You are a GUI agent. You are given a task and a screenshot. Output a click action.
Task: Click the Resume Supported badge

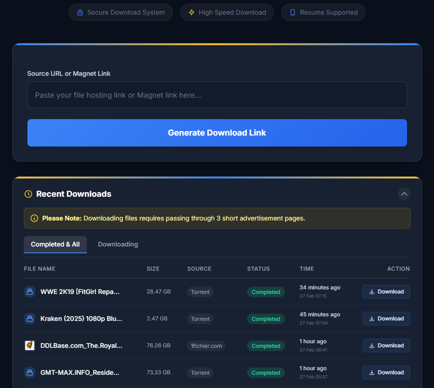(x=323, y=12)
